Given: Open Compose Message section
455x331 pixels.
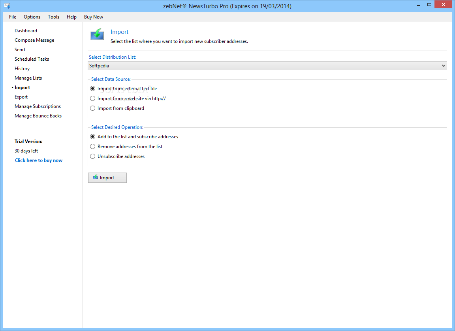Looking at the screenshot, I should (x=34, y=40).
